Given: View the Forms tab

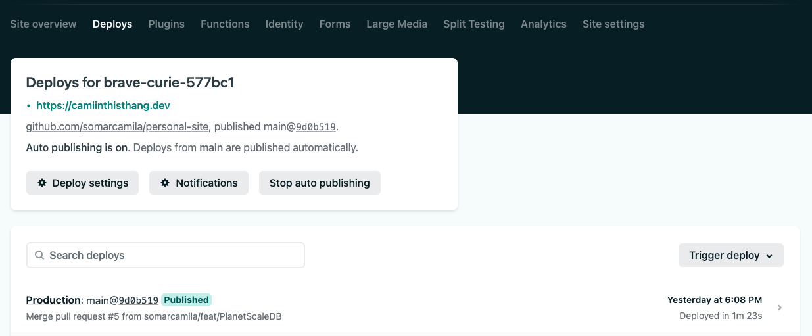Looking at the screenshot, I should coord(335,24).
